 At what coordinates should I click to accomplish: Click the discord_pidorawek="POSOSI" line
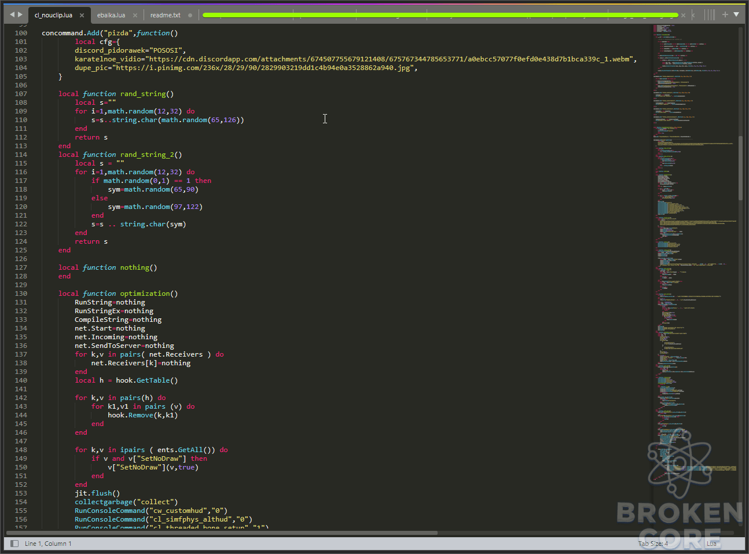(x=130, y=50)
